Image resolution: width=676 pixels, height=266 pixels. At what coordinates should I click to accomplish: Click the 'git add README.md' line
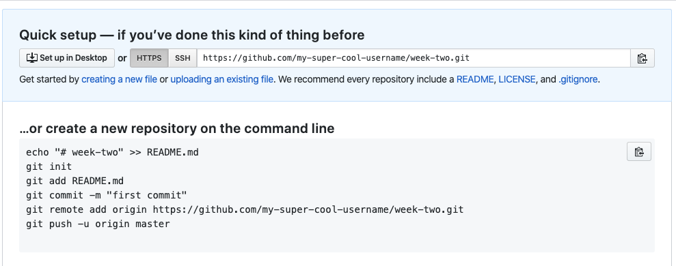pyautogui.click(x=75, y=181)
